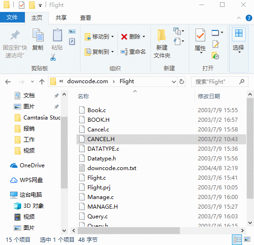The height and width of the screenshot is (245, 254).
Task: Collapse the ribbon with the chevron
Action: tap(239, 18)
